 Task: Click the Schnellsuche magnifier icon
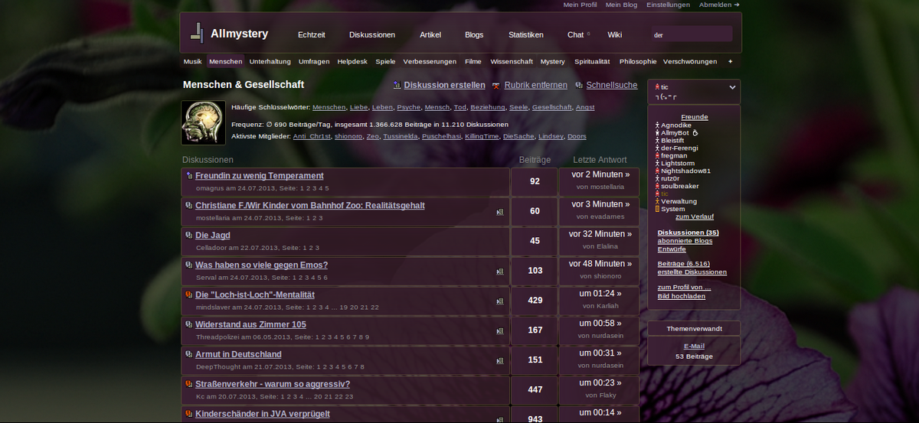coord(579,86)
